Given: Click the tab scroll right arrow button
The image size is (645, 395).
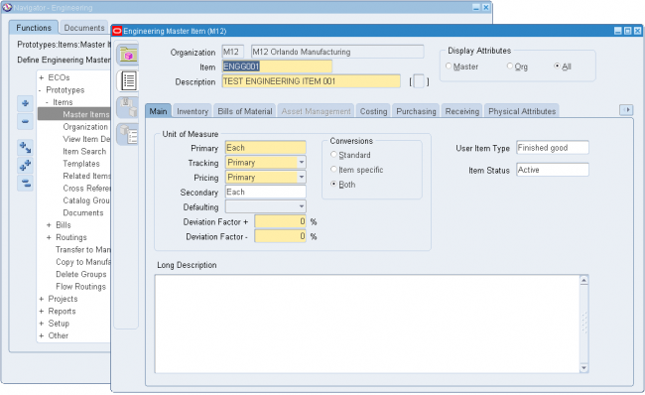Looking at the screenshot, I should [626, 110].
